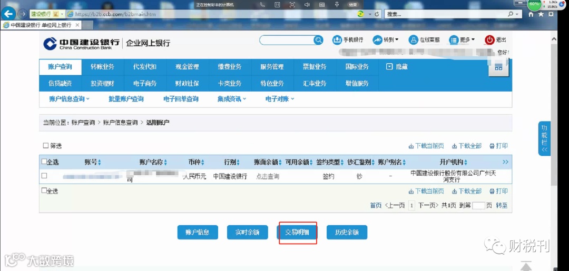Open the 国际业务 menu
569x271 pixels.
pos(357,67)
